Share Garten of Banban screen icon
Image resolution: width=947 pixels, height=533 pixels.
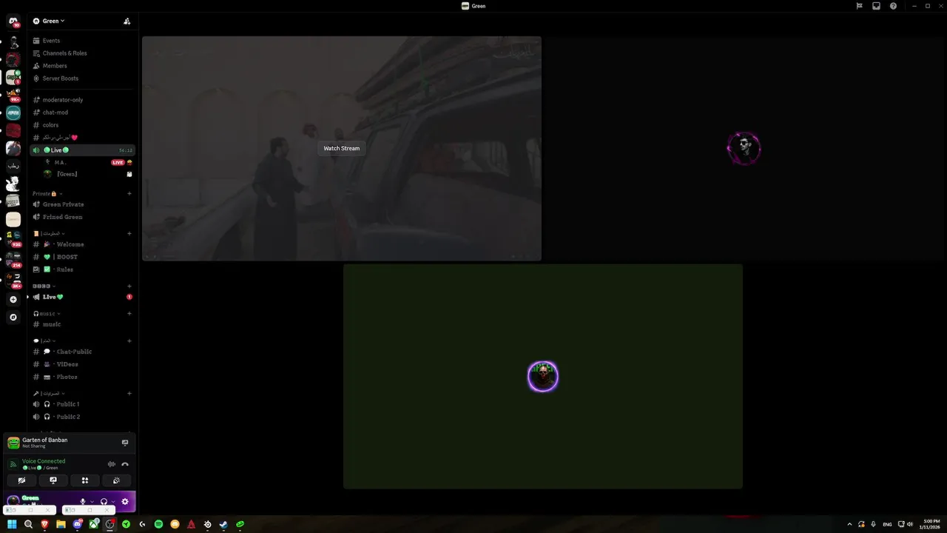(x=125, y=443)
